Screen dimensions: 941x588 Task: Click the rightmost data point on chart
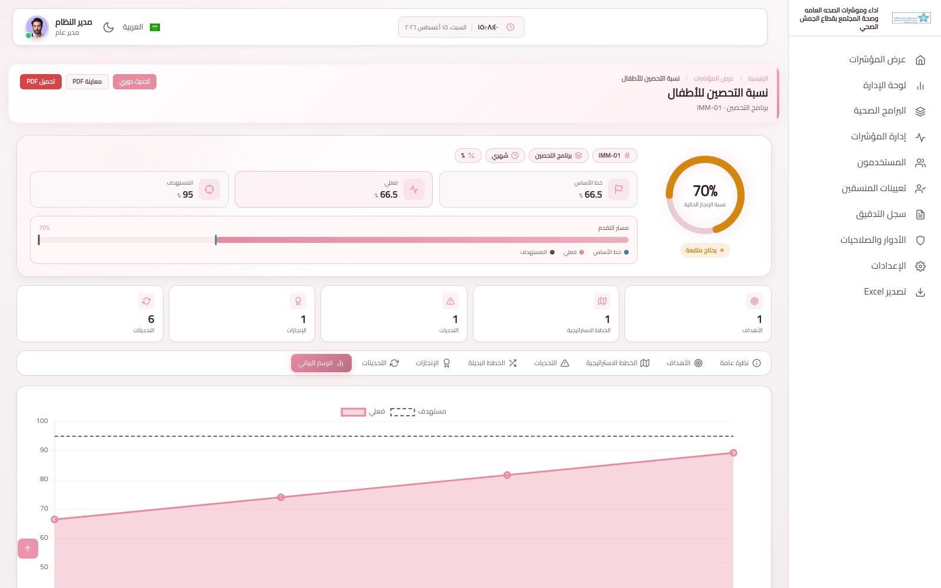tap(733, 453)
